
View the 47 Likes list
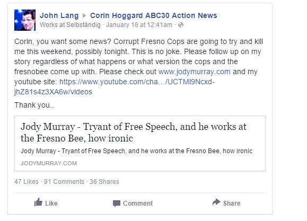pyautogui.click(x=27, y=182)
